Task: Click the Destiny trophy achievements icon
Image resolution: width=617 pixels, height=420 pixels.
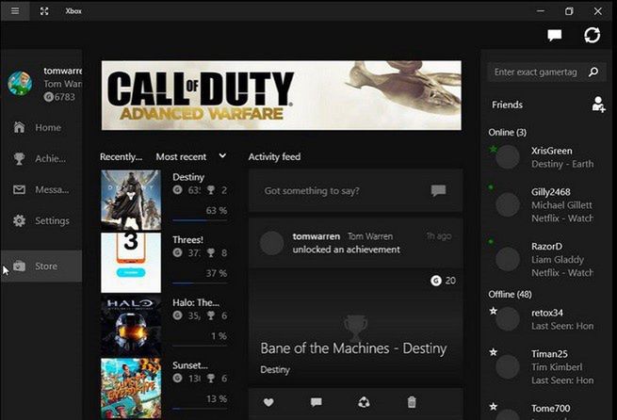Action: tap(211, 190)
